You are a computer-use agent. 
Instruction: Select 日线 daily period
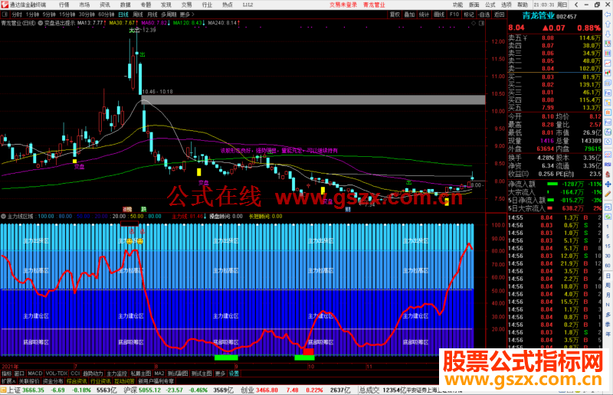coord(123,15)
